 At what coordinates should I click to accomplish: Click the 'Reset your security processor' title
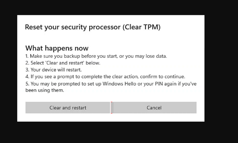(92, 27)
